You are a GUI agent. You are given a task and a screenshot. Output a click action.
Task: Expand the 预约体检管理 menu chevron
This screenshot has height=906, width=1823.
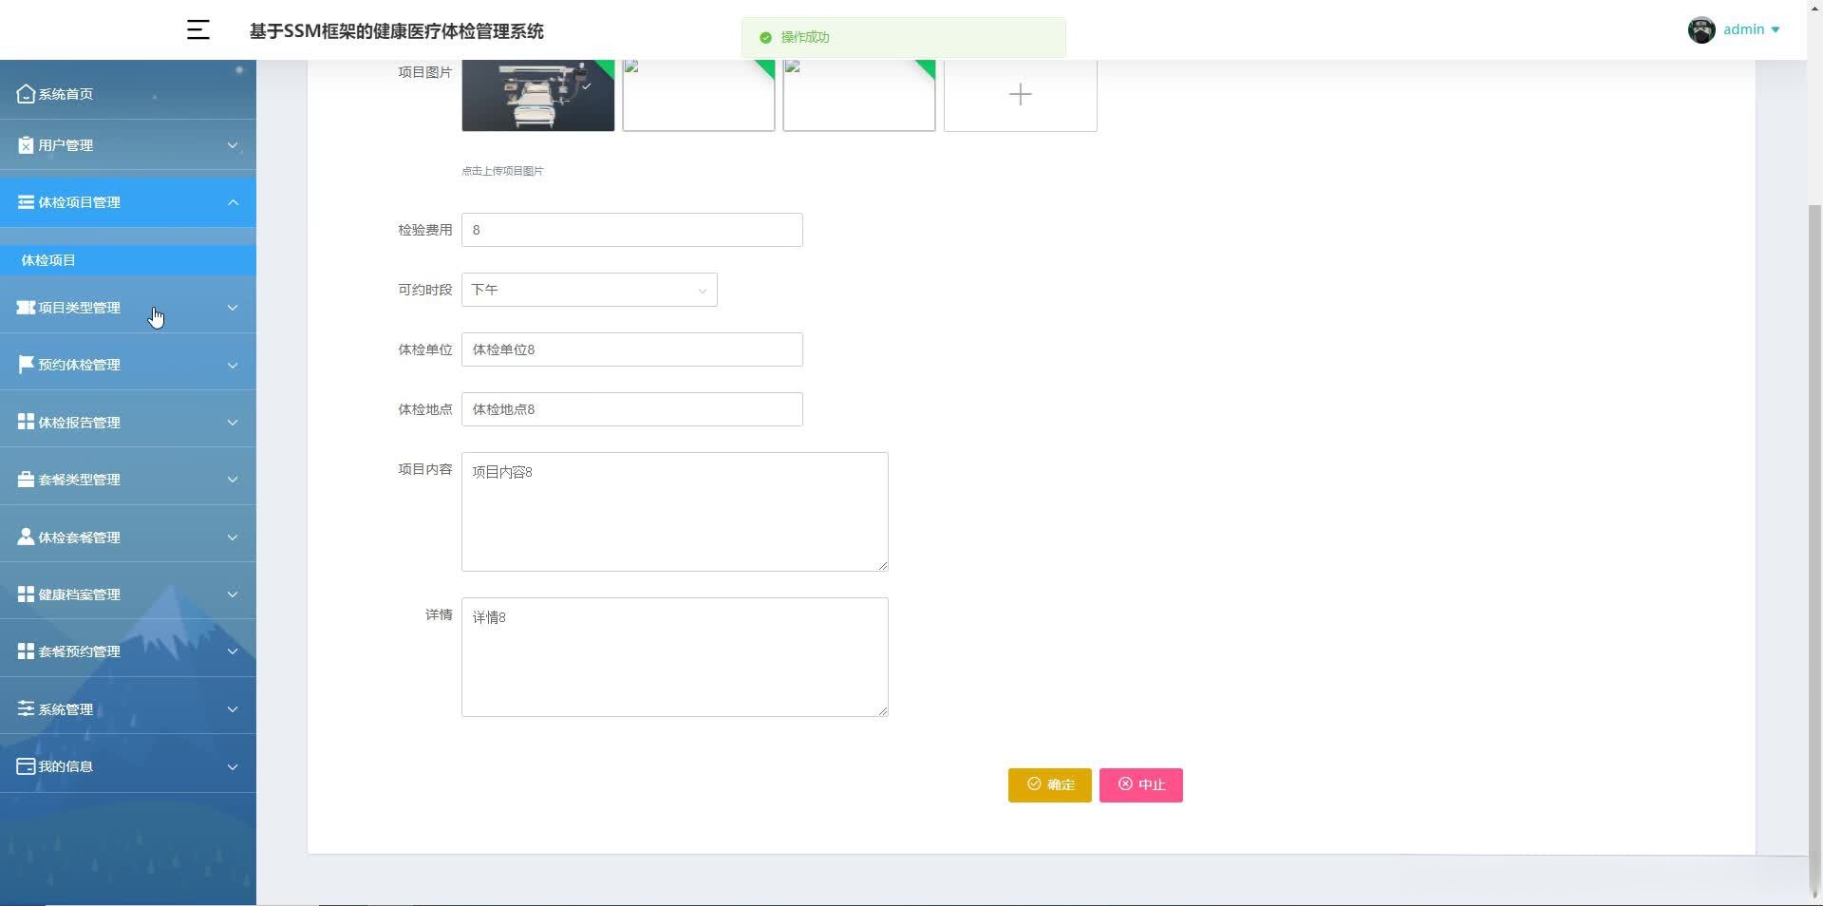pos(233,365)
